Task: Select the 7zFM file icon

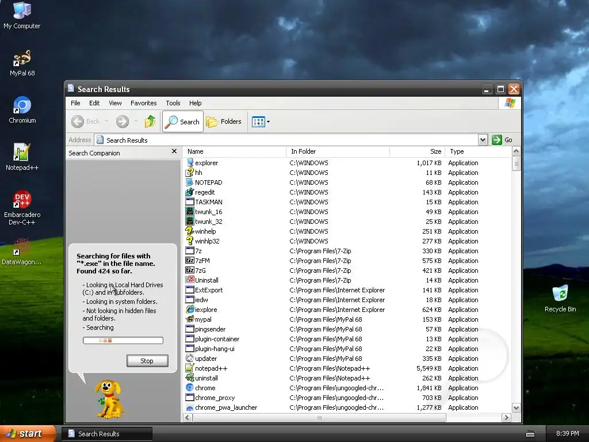Action: tap(190, 261)
